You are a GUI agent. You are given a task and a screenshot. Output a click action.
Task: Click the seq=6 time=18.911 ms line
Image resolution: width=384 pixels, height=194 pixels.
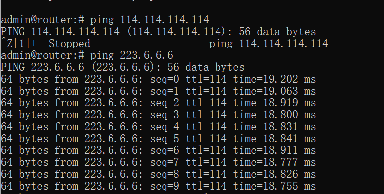159,150
